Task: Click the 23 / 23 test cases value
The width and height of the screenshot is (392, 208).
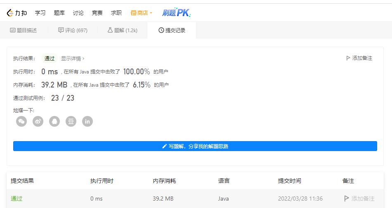Action: click(63, 98)
